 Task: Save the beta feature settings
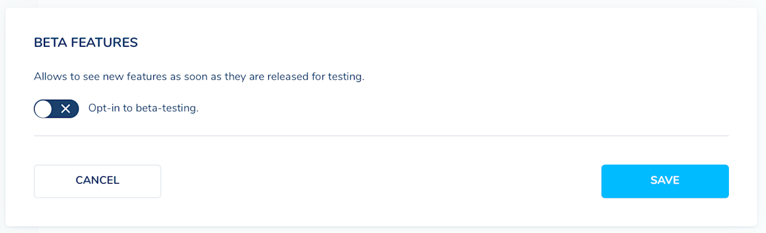665,181
